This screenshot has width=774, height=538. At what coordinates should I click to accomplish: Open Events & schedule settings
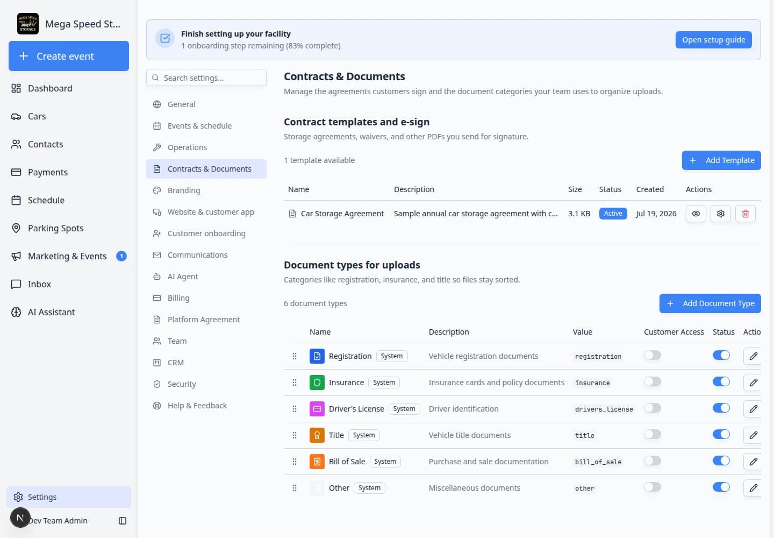tap(206, 126)
